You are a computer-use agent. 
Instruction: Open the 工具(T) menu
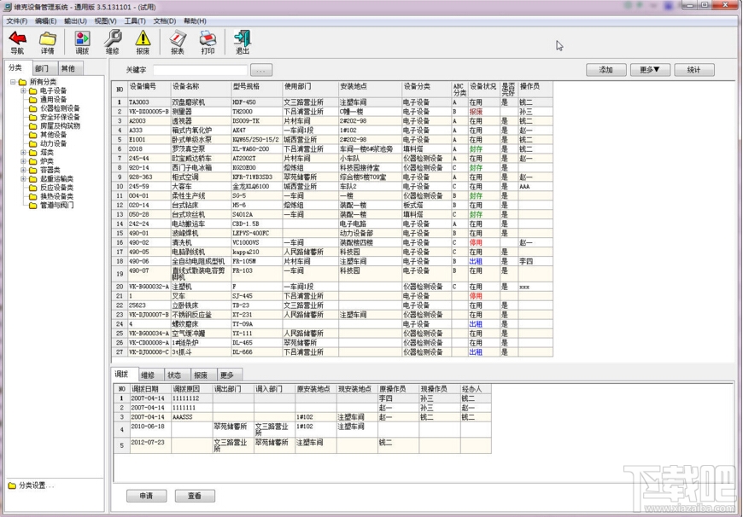pos(135,21)
